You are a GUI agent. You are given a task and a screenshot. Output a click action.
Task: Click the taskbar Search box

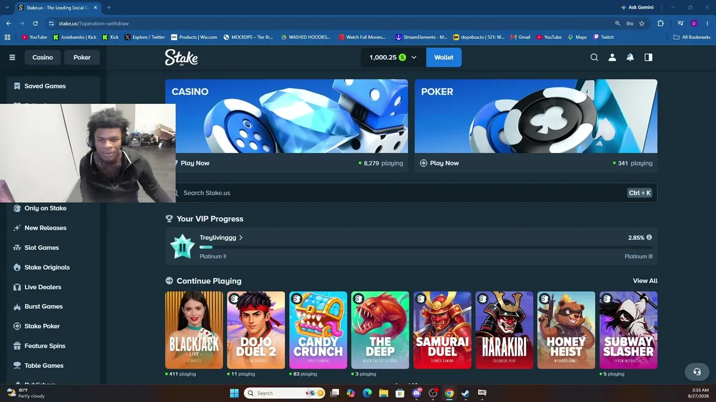pyautogui.click(x=284, y=393)
